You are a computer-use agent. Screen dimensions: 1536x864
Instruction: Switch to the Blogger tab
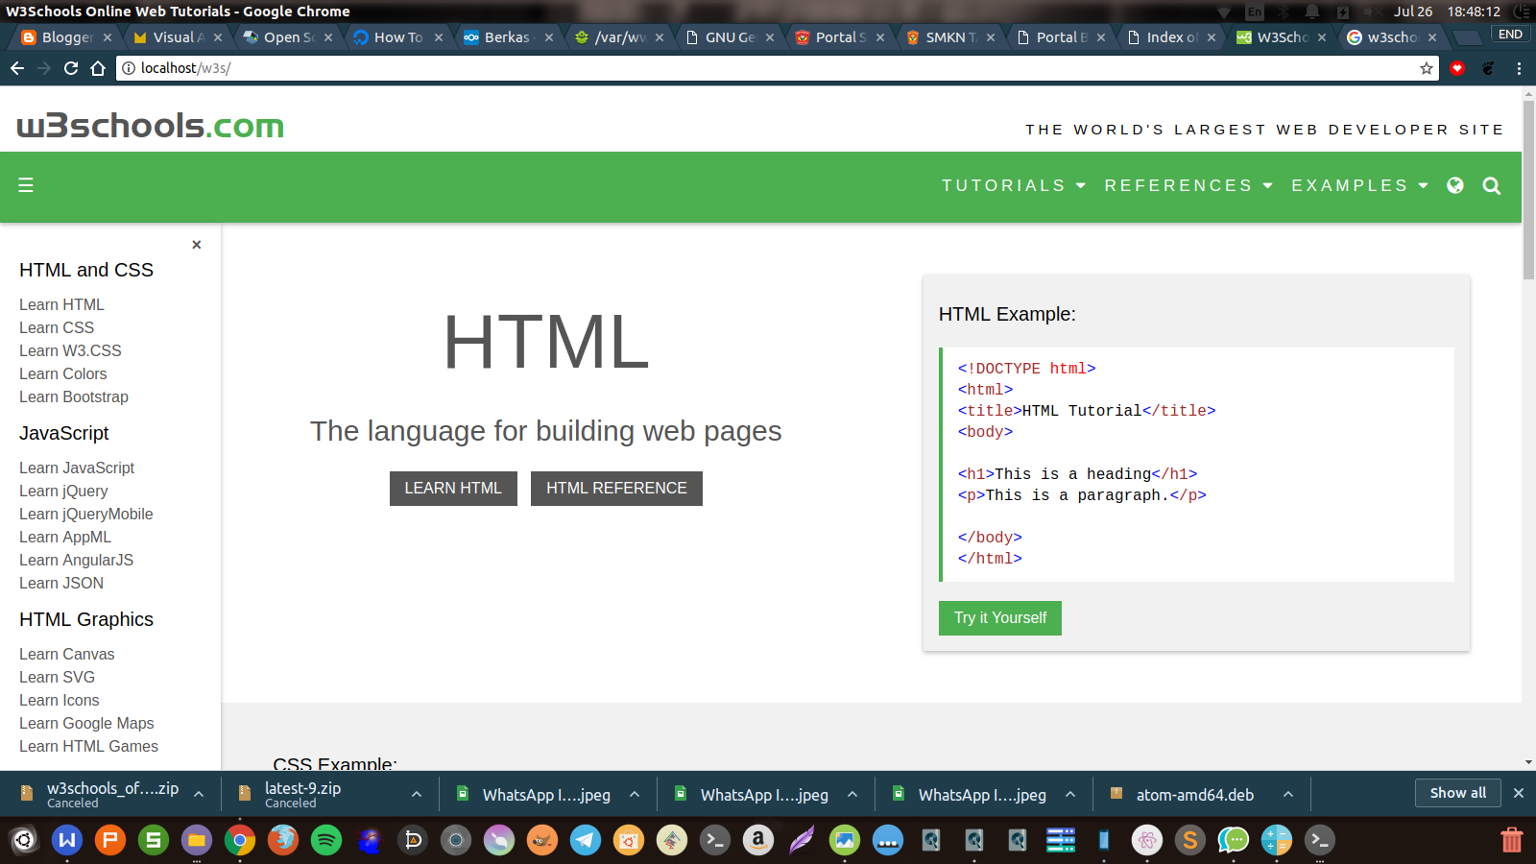[65, 37]
